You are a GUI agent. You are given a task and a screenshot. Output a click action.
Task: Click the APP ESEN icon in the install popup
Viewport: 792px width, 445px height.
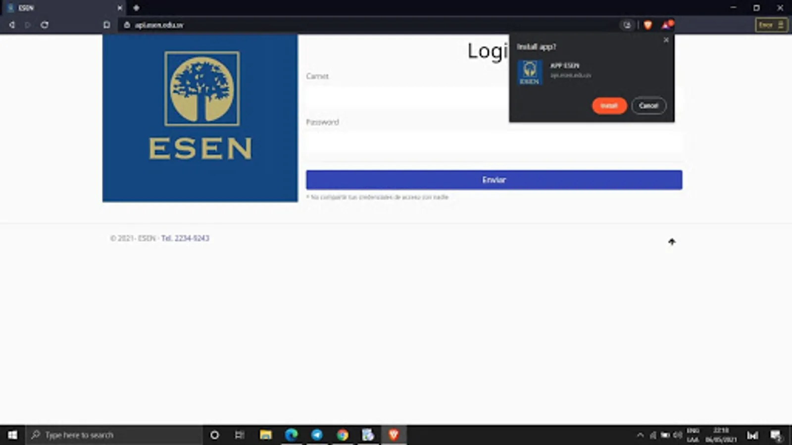point(530,73)
